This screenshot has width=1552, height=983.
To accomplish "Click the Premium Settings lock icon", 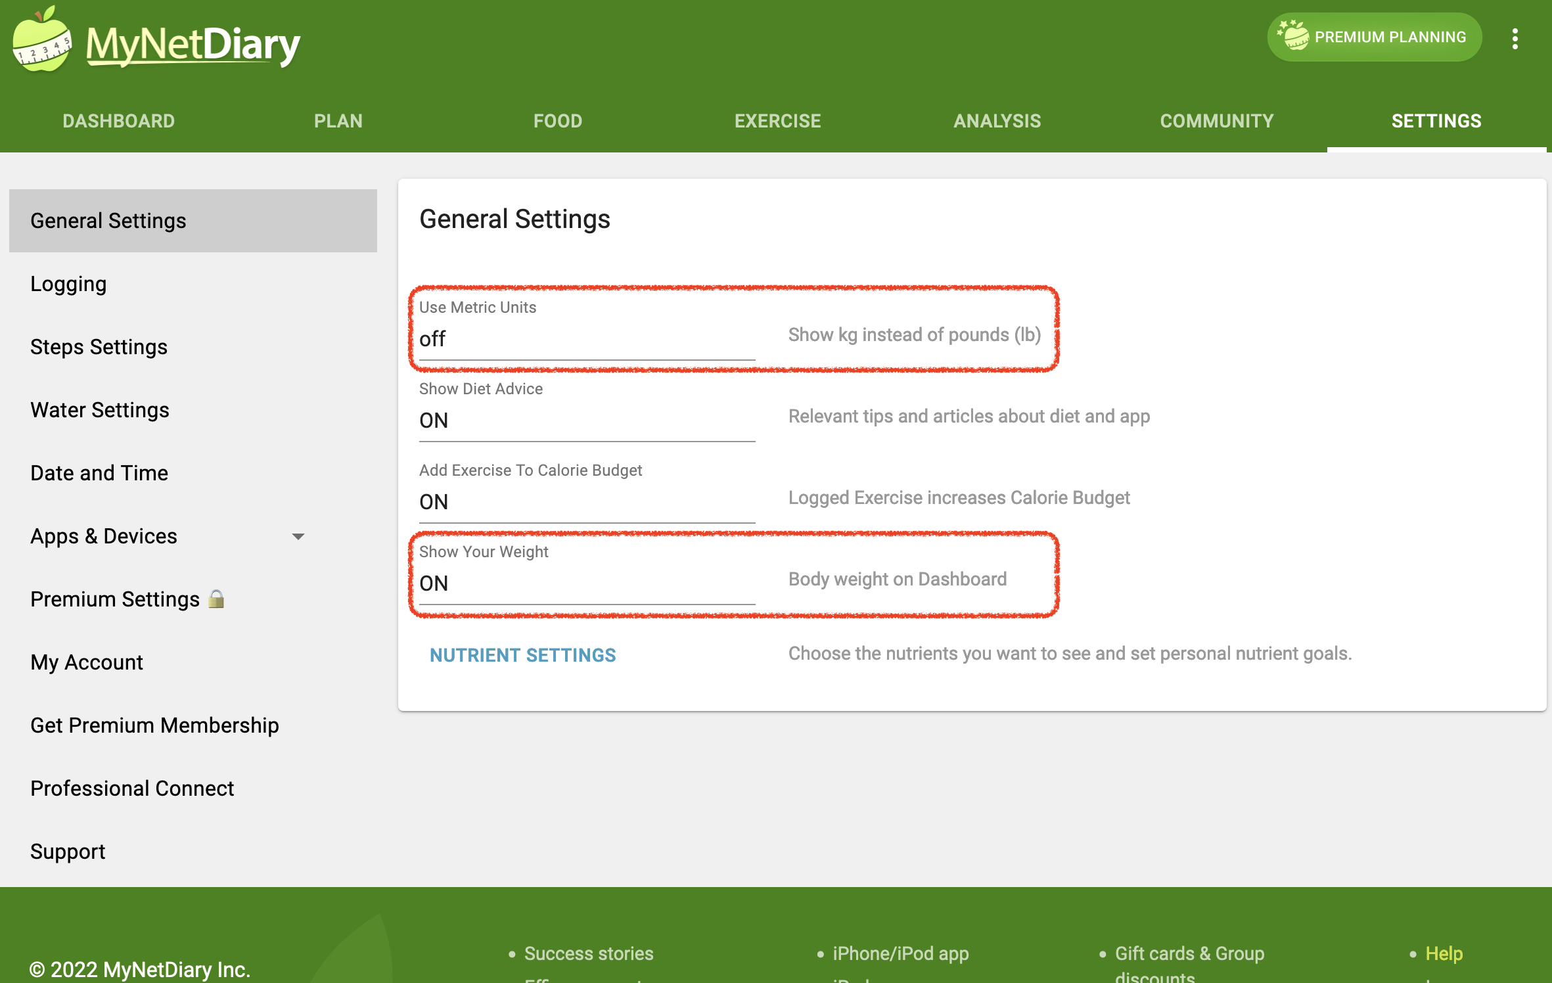I will pos(216,598).
